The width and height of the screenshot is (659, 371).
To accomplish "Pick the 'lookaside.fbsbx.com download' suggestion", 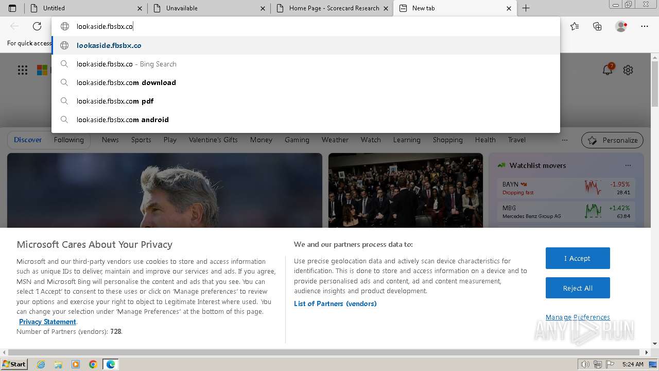I will (x=306, y=82).
